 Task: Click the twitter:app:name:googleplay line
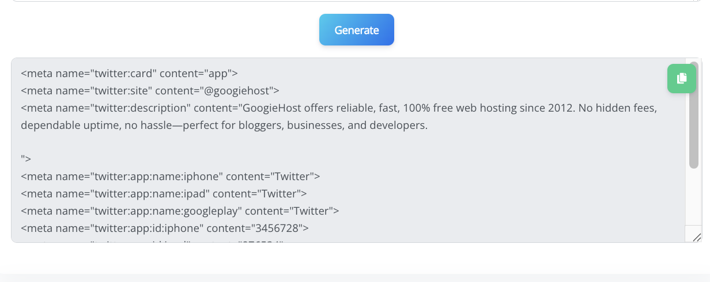(180, 211)
